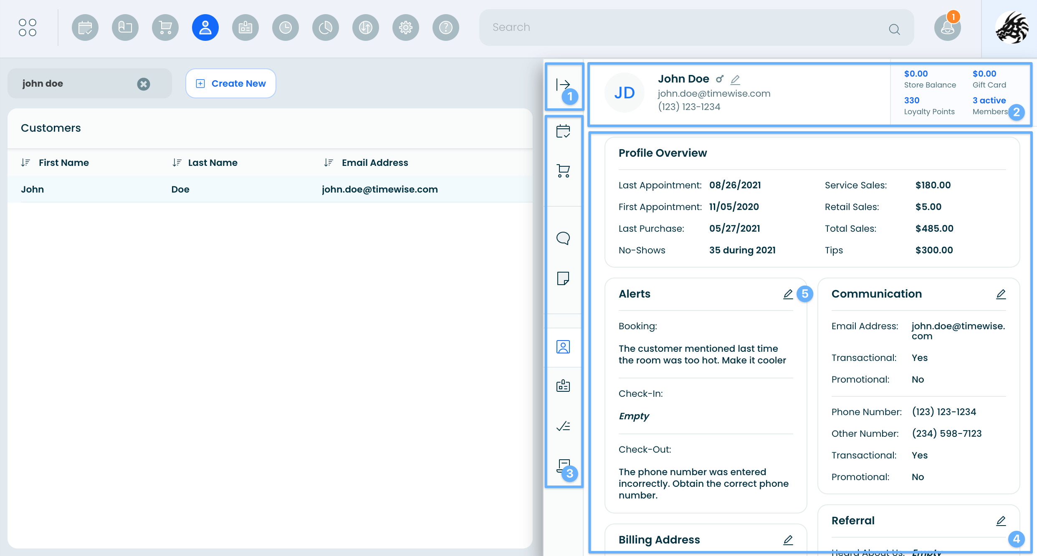Collapse the customer panel with the arrow icon
The image size is (1037, 556).
[x=563, y=85]
